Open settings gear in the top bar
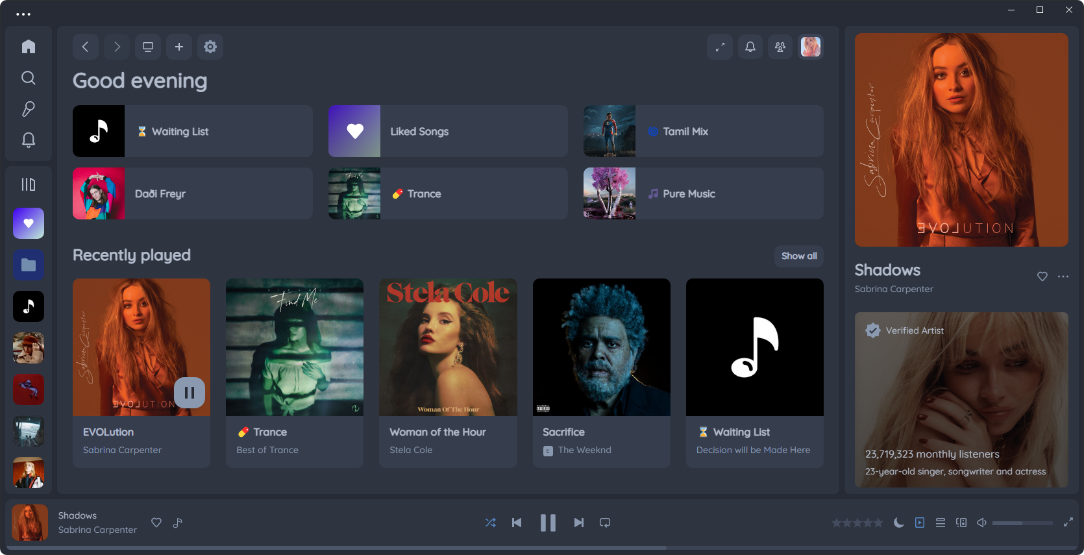Viewport: 1084px width, 555px height. (210, 47)
